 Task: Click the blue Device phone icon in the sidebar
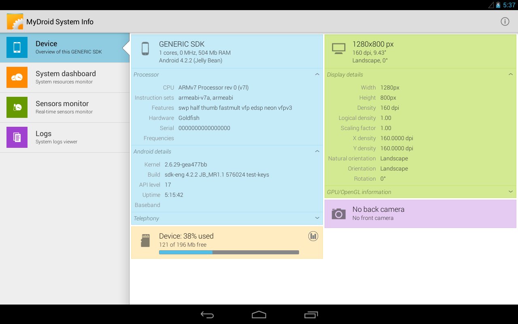pyautogui.click(x=17, y=47)
